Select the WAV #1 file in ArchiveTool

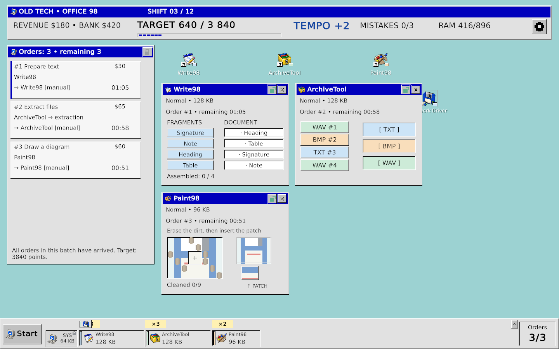325,127
